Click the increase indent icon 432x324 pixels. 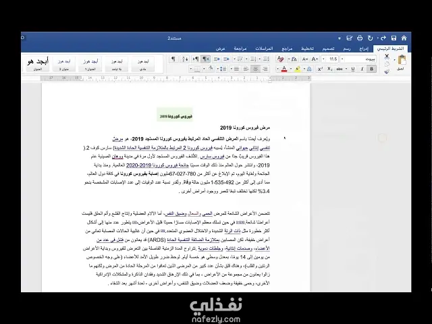(217, 59)
